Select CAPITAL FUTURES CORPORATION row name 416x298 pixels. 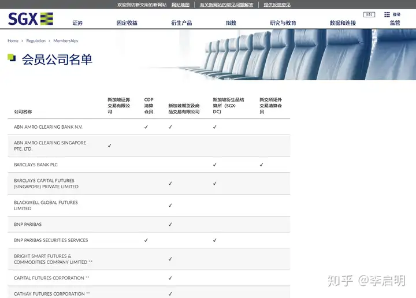click(51, 278)
